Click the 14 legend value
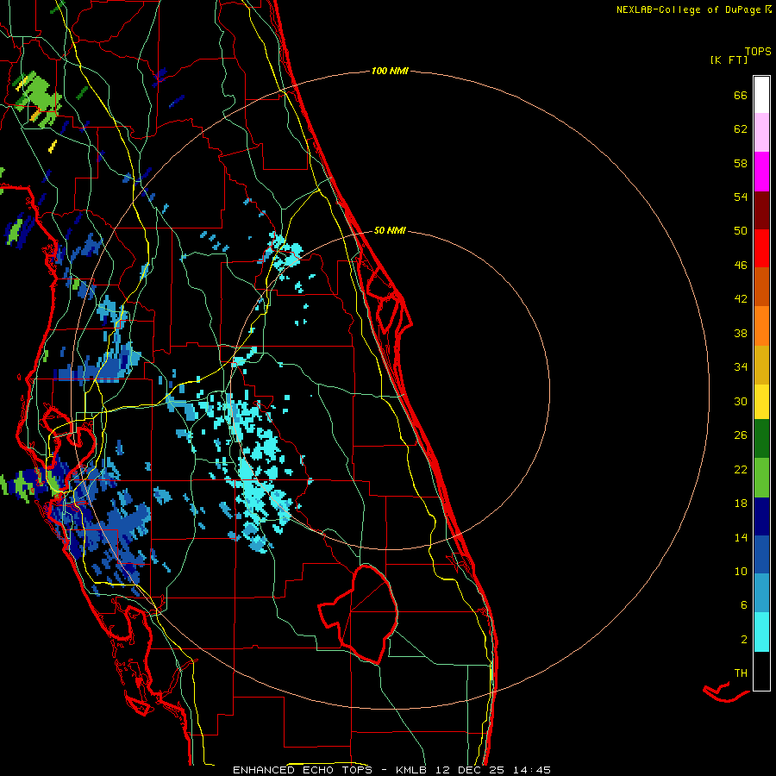This screenshot has height=776, width=776. click(741, 537)
